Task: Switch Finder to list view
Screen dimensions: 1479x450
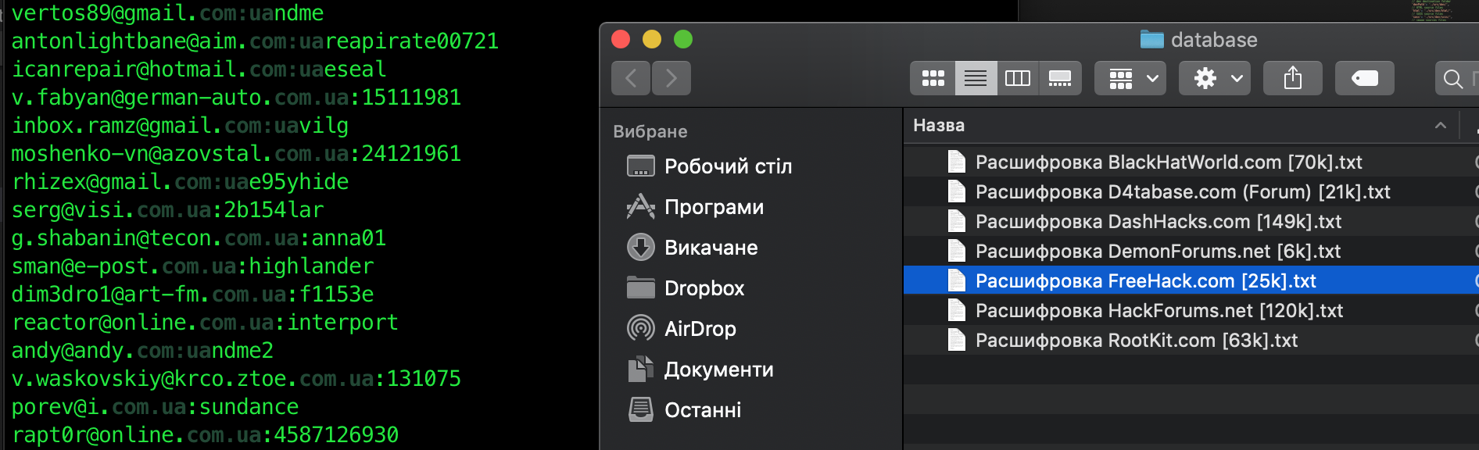Action: [x=976, y=78]
